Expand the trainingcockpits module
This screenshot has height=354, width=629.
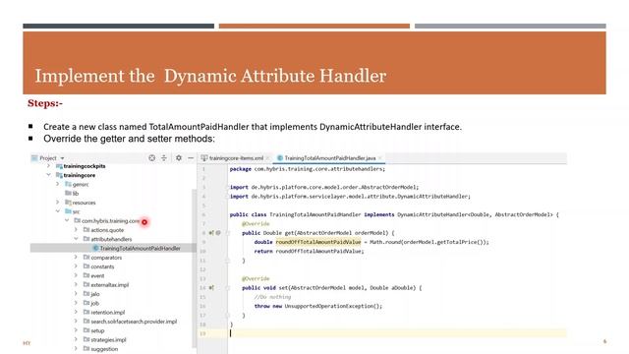[48, 166]
